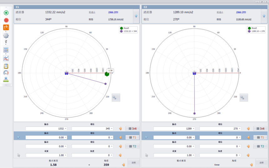Click the Init button in C1

click(x=132, y=128)
